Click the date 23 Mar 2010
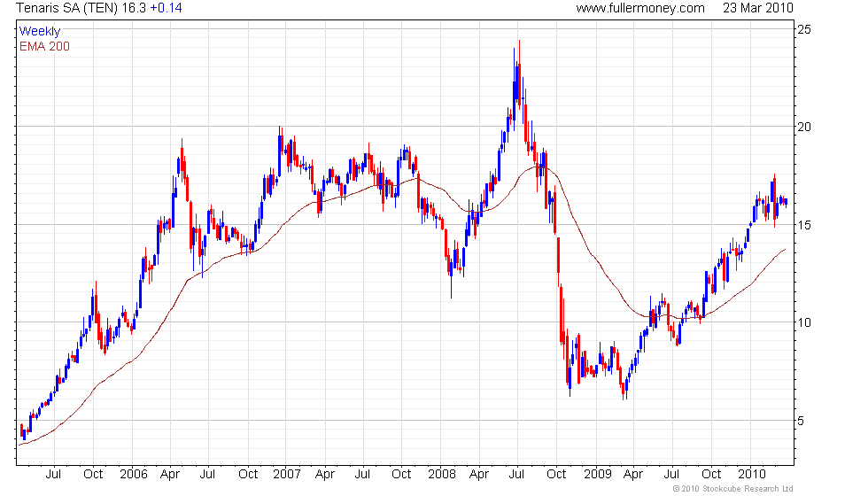This screenshot has width=868, height=496. (758, 8)
